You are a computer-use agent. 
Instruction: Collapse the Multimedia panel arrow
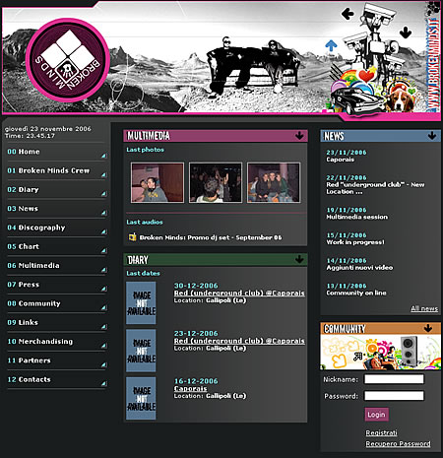[299, 135]
